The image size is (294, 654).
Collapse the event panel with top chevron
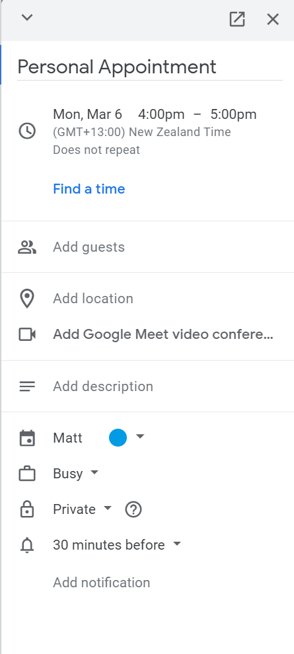(27, 18)
